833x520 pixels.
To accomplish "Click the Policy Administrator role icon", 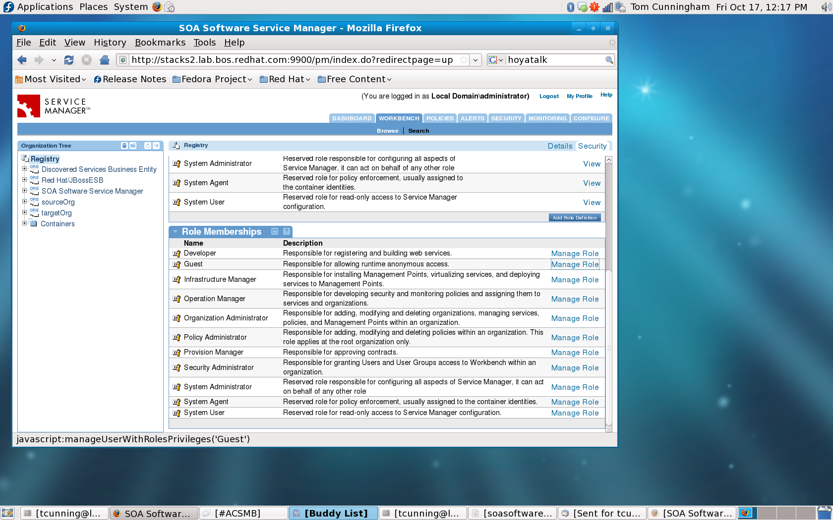I will (x=177, y=338).
